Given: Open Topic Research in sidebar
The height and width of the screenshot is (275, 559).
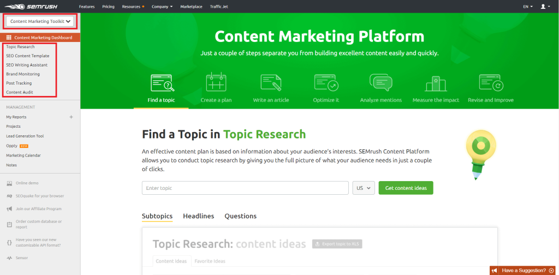Looking at the screenshot, I should (20, 47).
